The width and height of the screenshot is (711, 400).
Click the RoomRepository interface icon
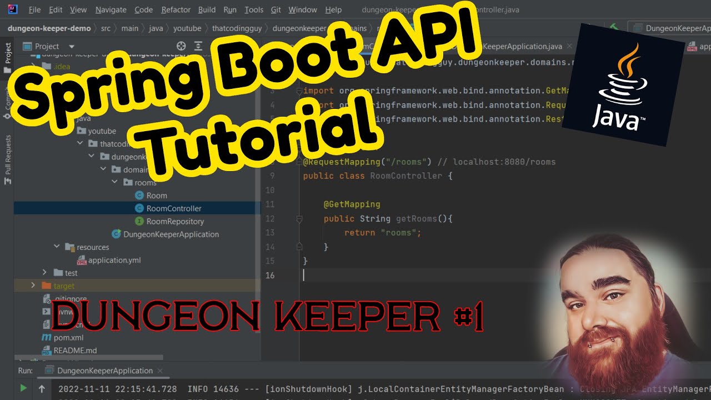139,221
